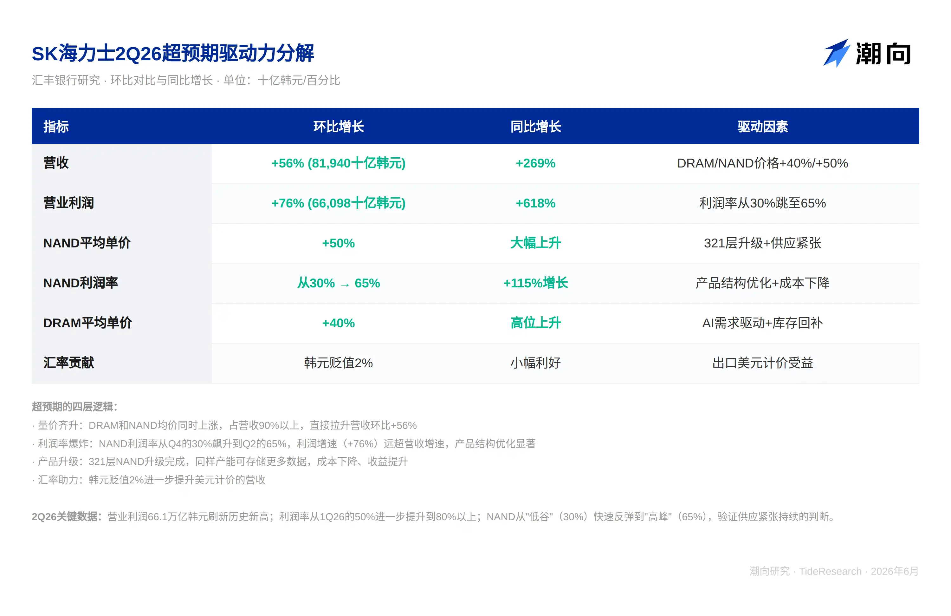Click the 指标 column header
The height and width of the screenshot is (616, 951).
pyautogui.click(x=56, y=127)
